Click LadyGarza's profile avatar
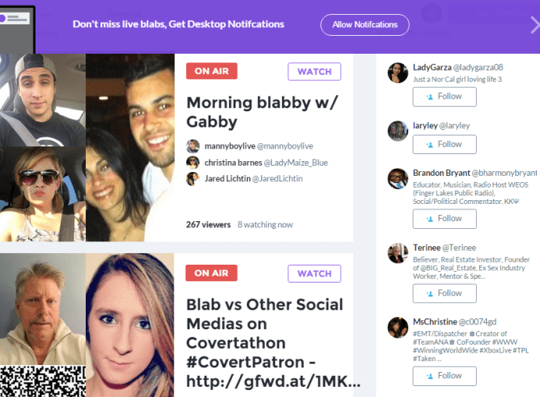The image size is (540, 397). [x=397, y=72]
